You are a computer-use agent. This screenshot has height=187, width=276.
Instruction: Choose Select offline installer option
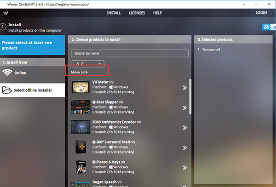(x=32, y=90)
